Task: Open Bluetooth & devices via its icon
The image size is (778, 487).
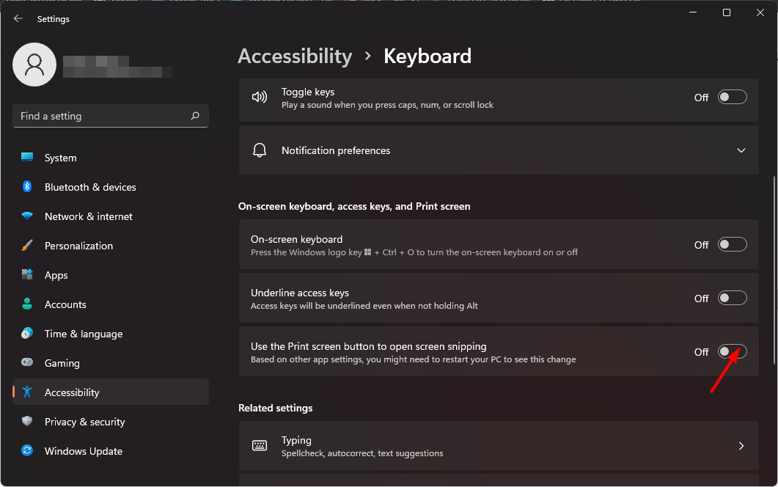Action: [27, 187]
